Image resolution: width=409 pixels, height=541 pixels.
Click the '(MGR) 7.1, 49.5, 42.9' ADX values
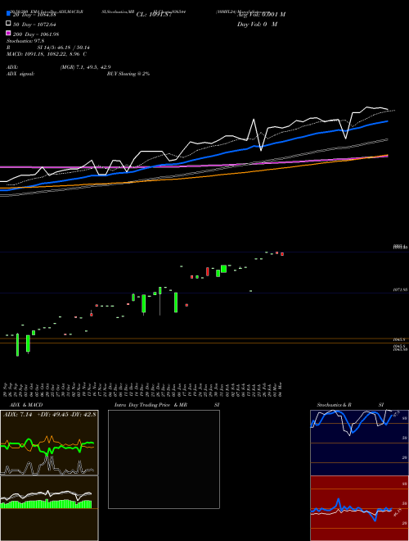pyautogui.click(x=85, y=67)
